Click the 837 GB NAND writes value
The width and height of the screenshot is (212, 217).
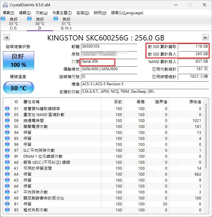[x=193, y=61]
